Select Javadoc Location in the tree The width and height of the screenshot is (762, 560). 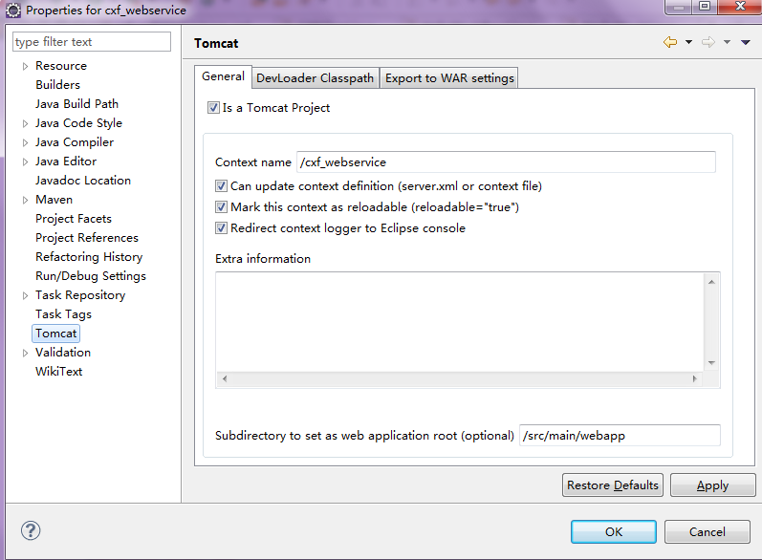click(x=83, y=181)
